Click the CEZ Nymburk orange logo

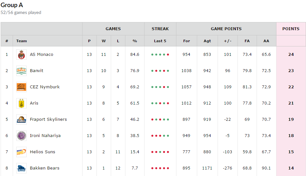21,87
